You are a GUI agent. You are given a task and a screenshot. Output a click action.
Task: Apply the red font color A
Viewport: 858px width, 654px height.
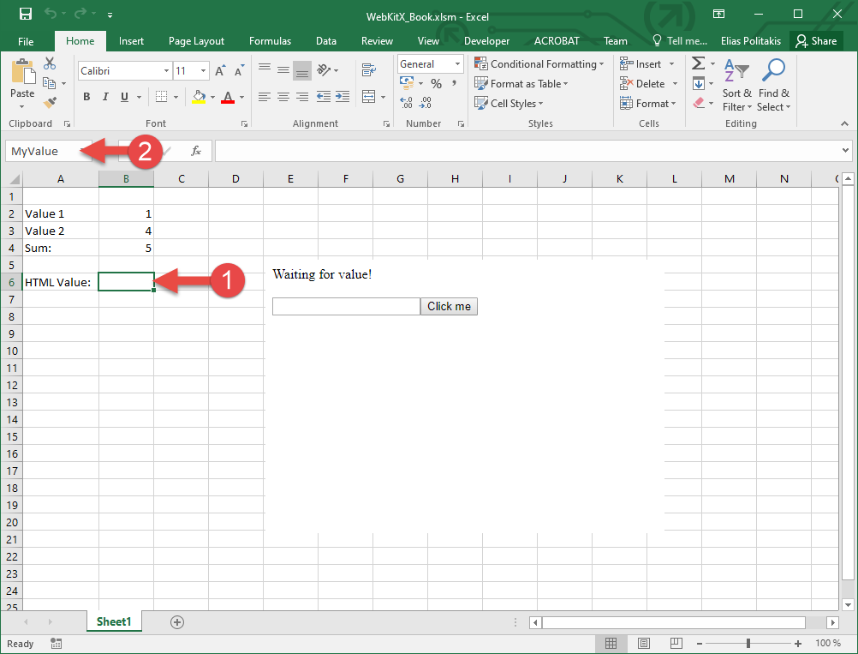(228, 97)
